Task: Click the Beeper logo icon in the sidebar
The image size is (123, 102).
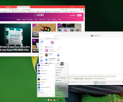Action: 41,57
